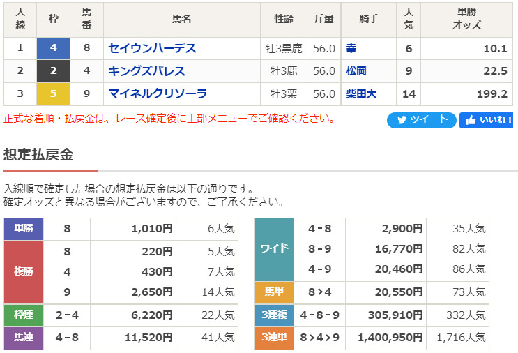
Task: Click the 単勝オッズ column header
Action: pyautogui.click(x=466, y=20)
